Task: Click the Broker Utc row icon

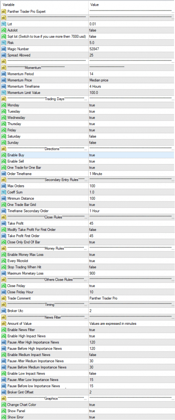Action: coord(3,311)
